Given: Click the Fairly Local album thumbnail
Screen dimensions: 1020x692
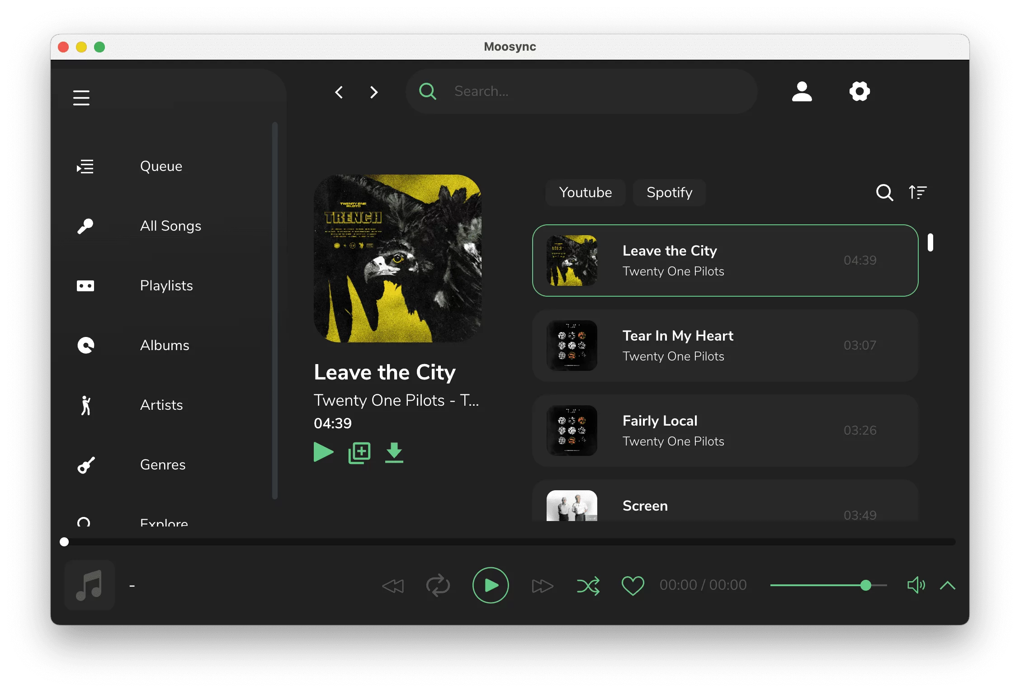Looking at the screenshot, I should 572,431.
